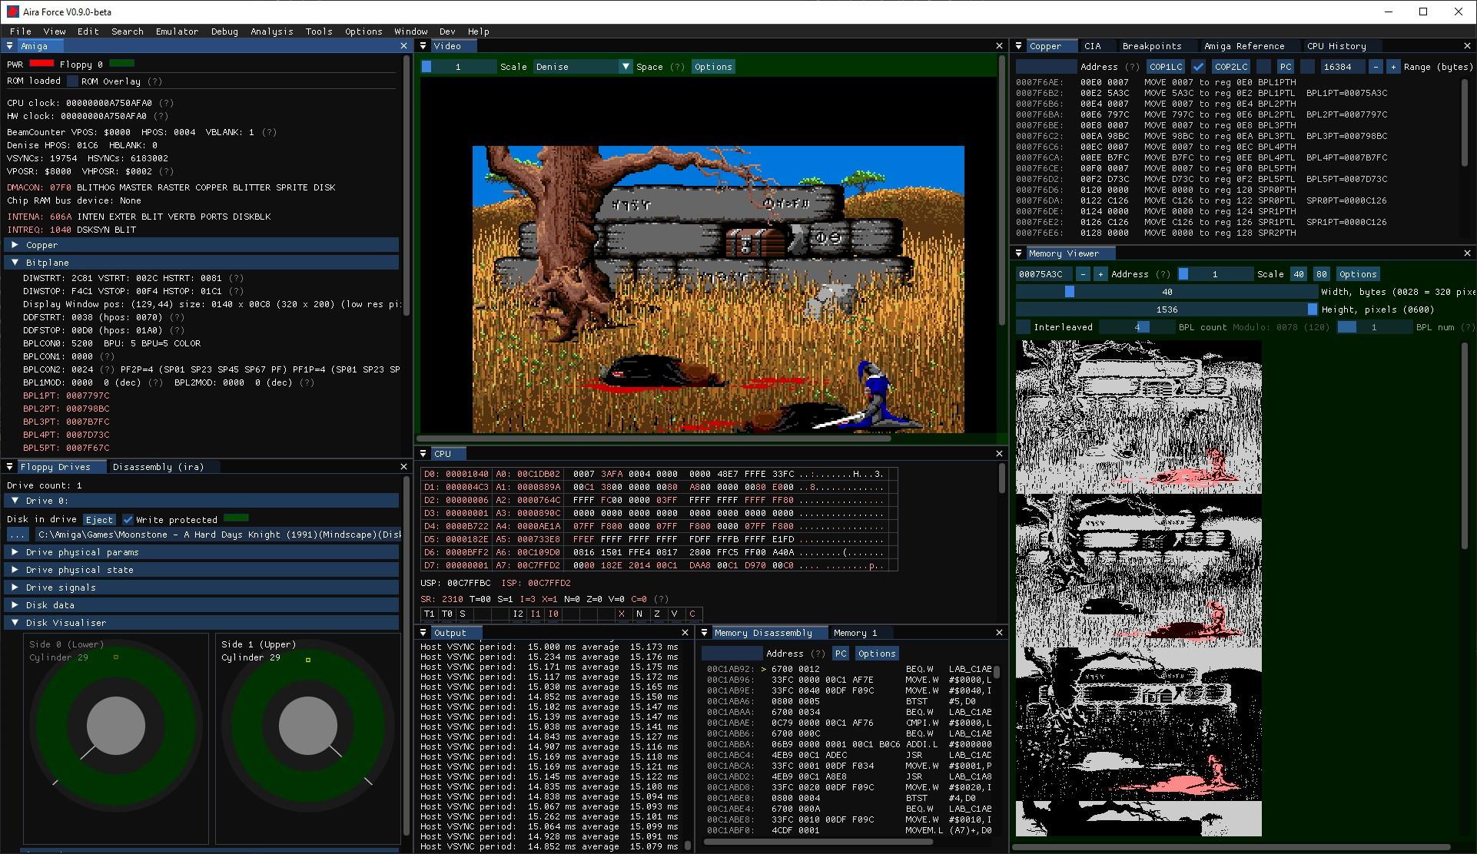The height and width of the screenshot is (854, 1477).
Task: Click help (?) beside Copper Address field
Action: (x=1132, y=67)
